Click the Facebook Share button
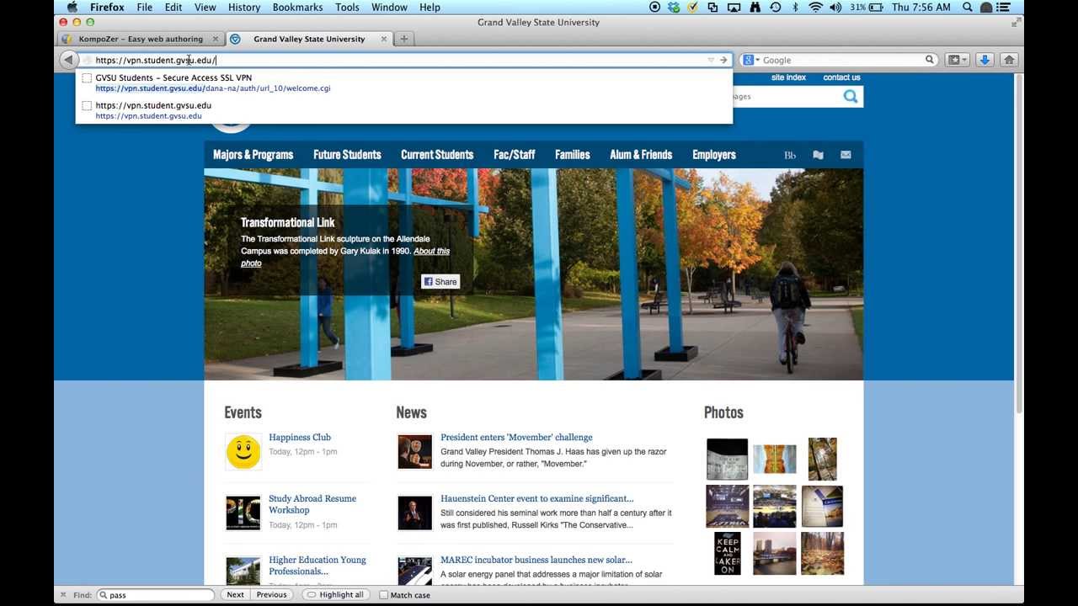 click(440, 282)
